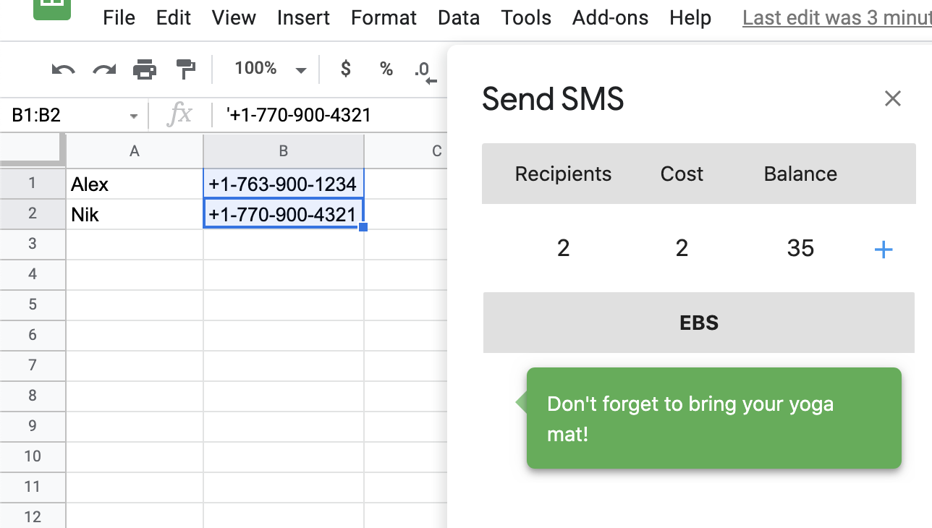Viewport: 932px width, 528px height.
Task: Click the EBS sender name bar
Action: point(698,323)
